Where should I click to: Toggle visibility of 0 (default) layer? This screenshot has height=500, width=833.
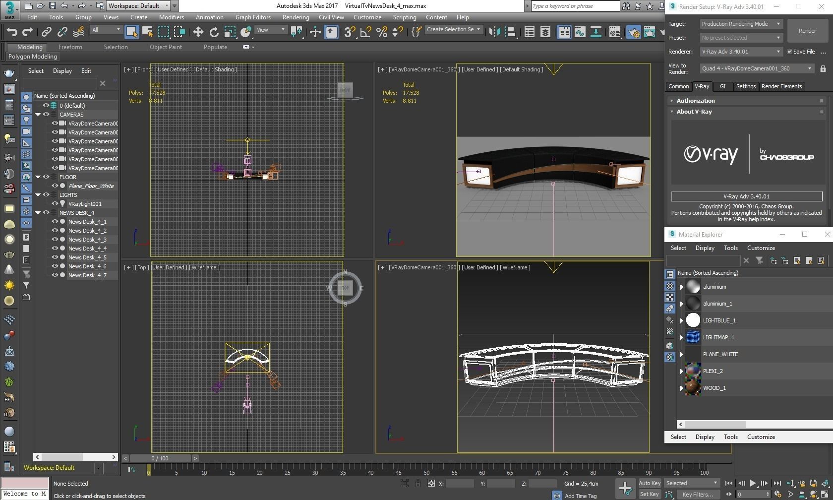tap(46, 106)
